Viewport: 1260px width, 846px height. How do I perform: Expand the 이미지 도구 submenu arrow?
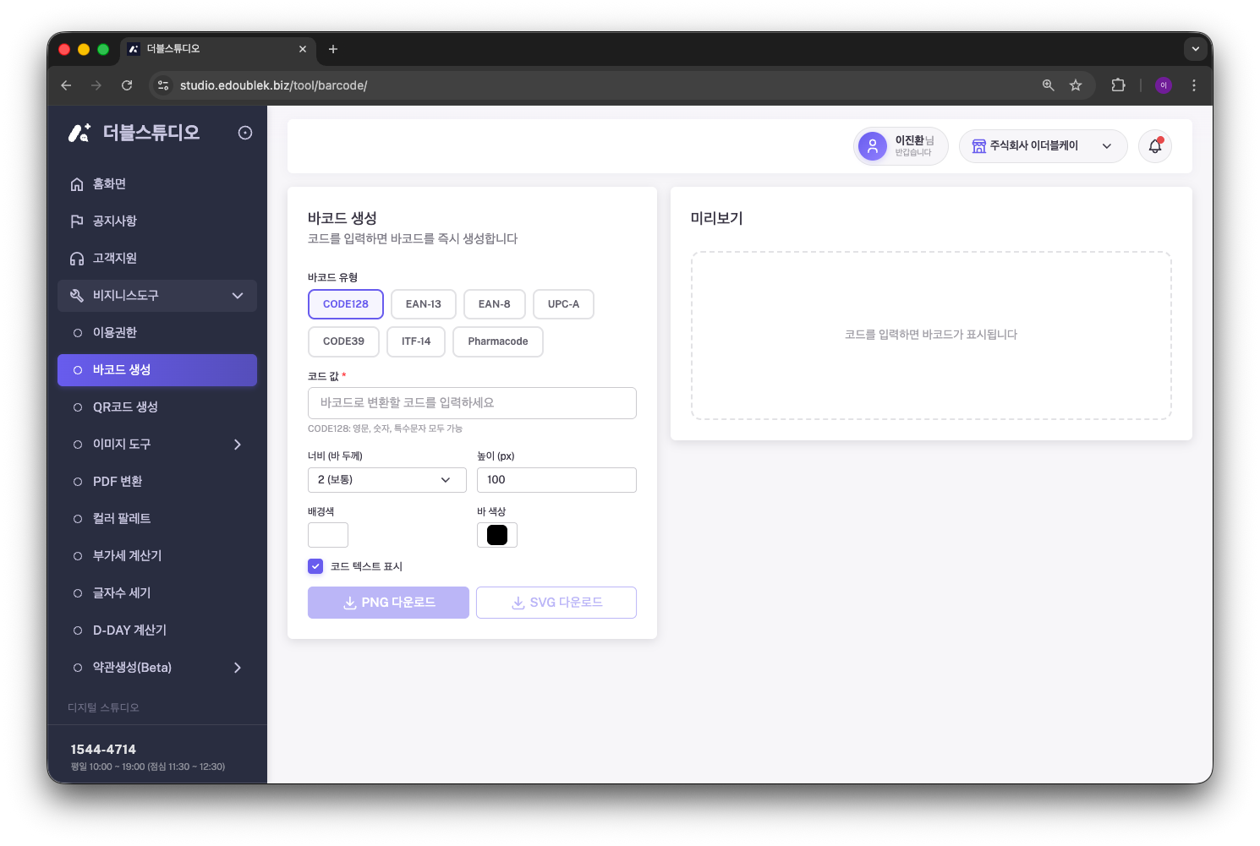coord(238,445)
